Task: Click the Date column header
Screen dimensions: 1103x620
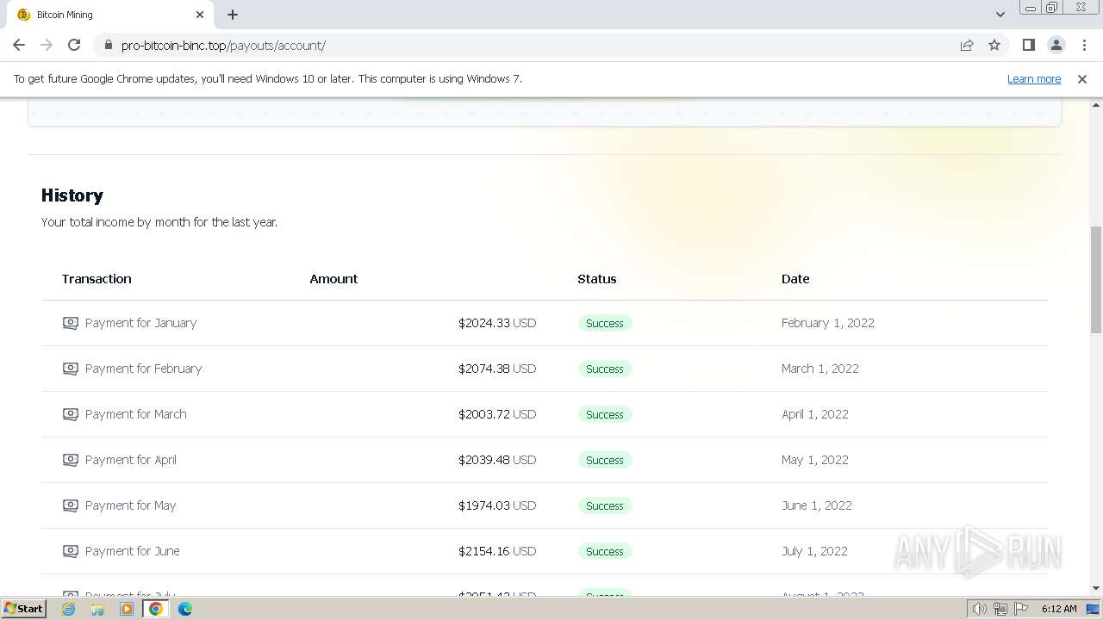Action: click(x=795, y=279)
